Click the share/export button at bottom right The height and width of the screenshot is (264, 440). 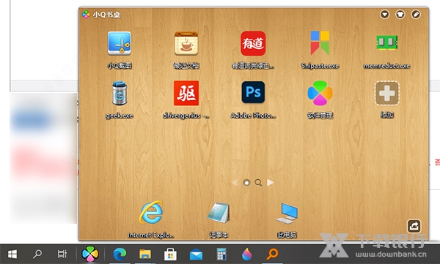(414, 226)
